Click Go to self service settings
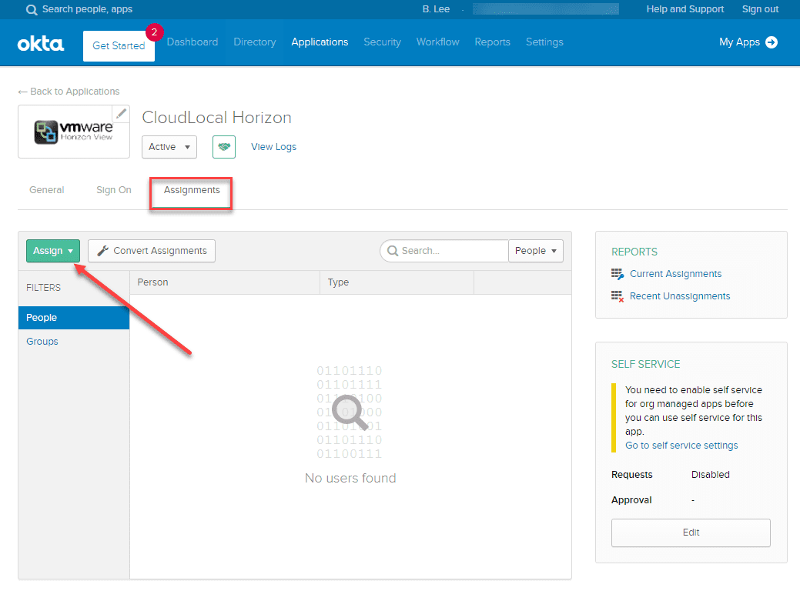This screenshot has height=591, width=800. pyautogui.click(x=681, y=446)
